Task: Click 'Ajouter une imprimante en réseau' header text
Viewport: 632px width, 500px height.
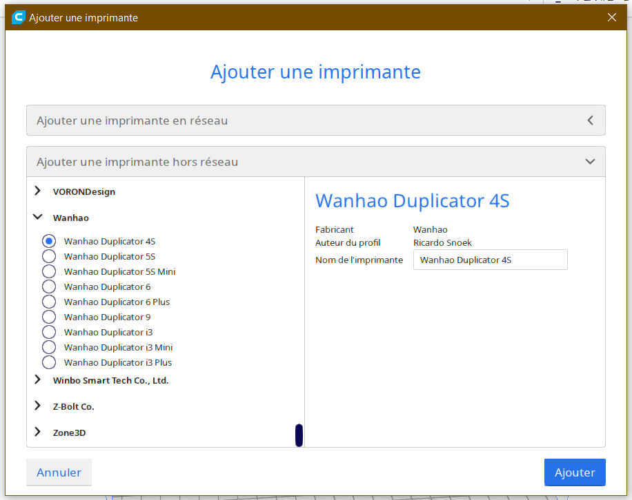Action: pyautogui.click(x=132, y=121)
